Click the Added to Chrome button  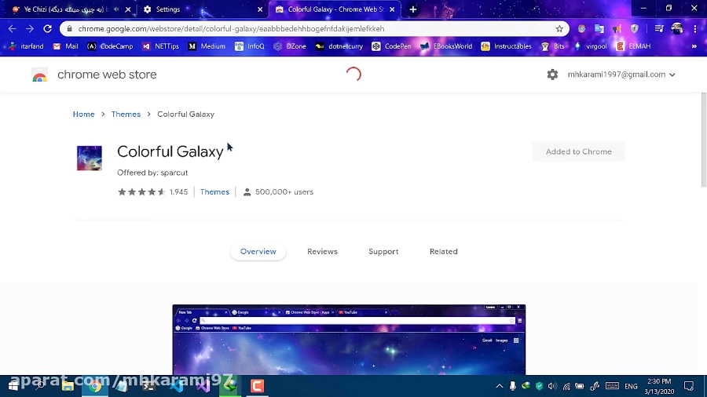pos(578,151)
